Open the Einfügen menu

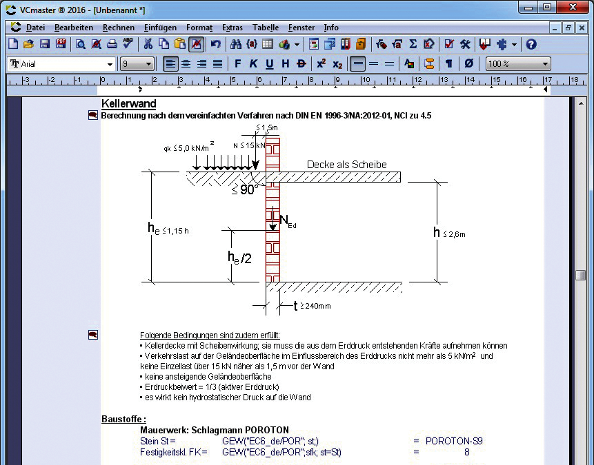click(160, 28)
